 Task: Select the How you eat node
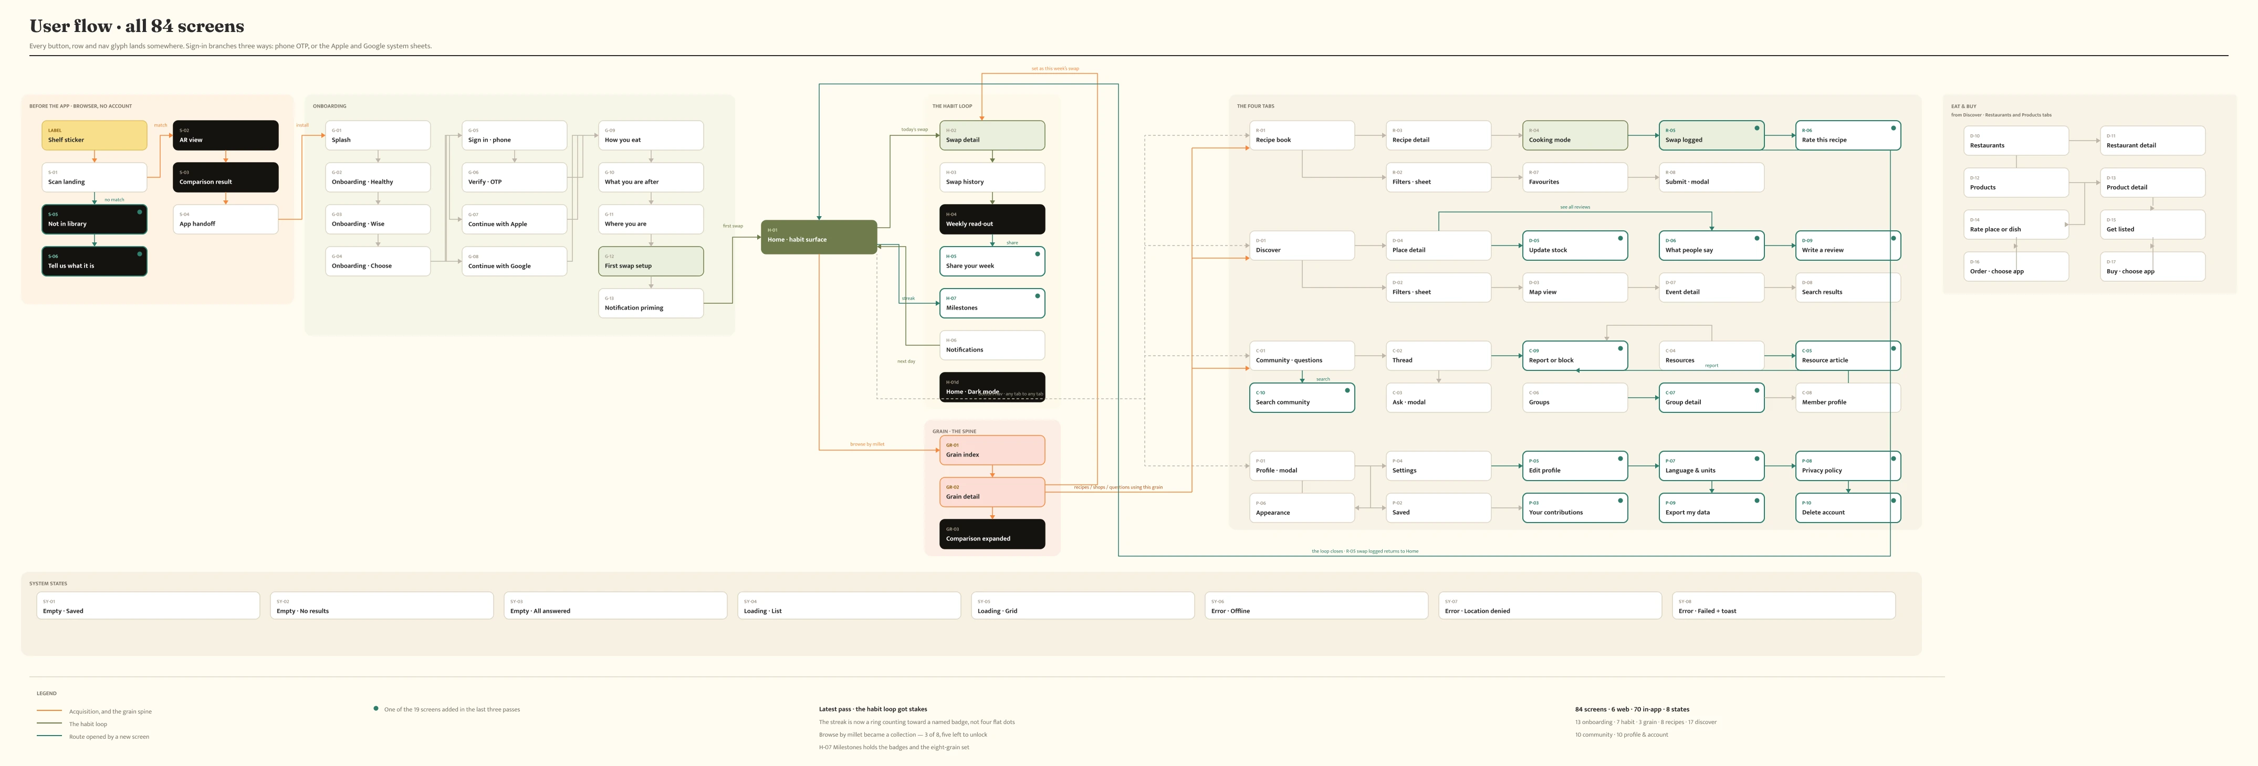[x=651, y=136]
